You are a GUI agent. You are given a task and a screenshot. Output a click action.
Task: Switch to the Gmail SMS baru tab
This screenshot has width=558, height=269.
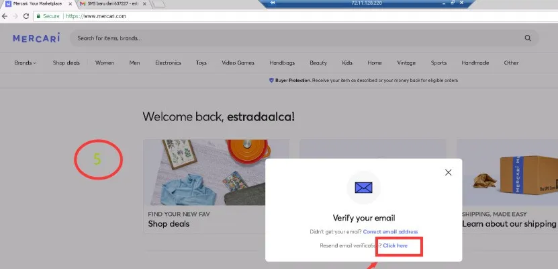pyautogui.click(x=112, y=3)
